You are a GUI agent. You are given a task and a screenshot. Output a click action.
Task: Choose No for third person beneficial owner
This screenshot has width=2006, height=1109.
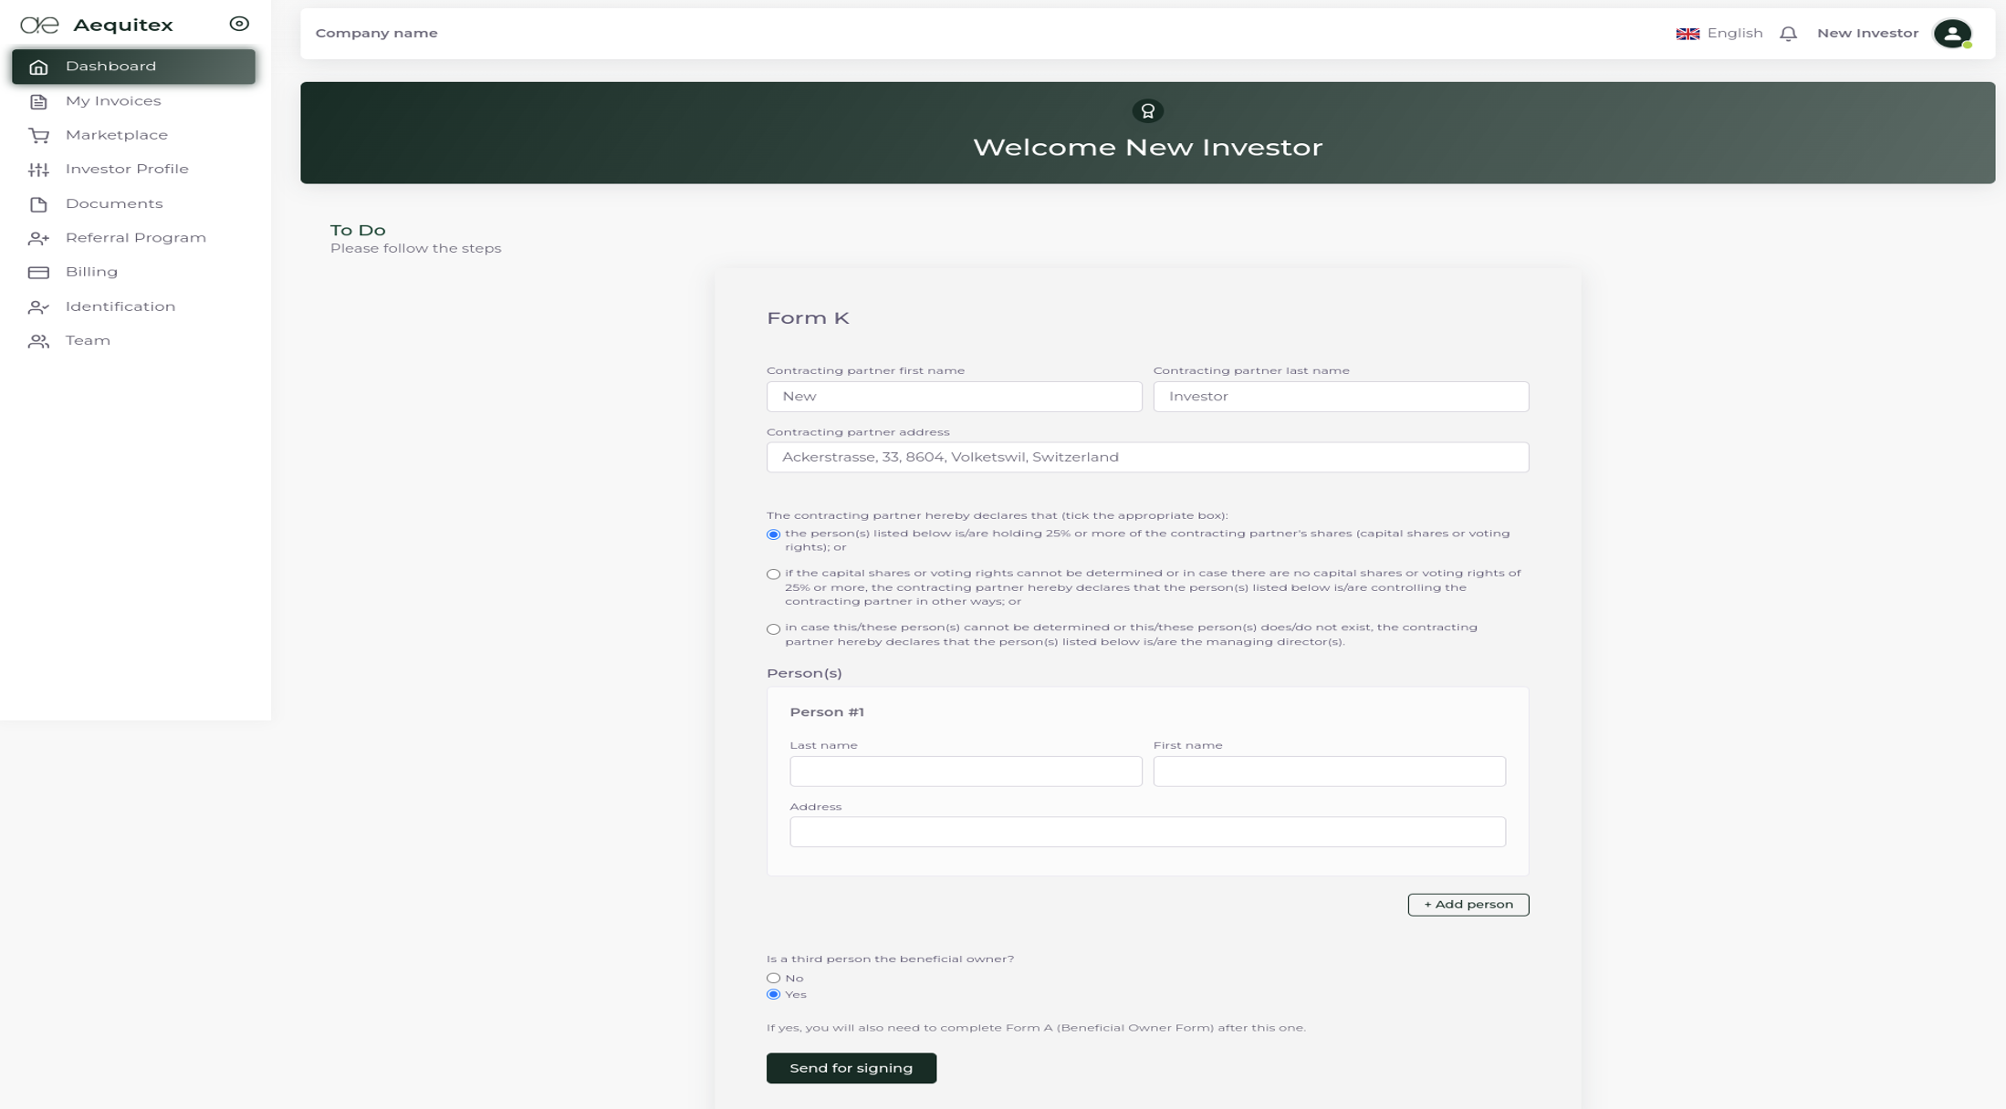tap(773, 978)
